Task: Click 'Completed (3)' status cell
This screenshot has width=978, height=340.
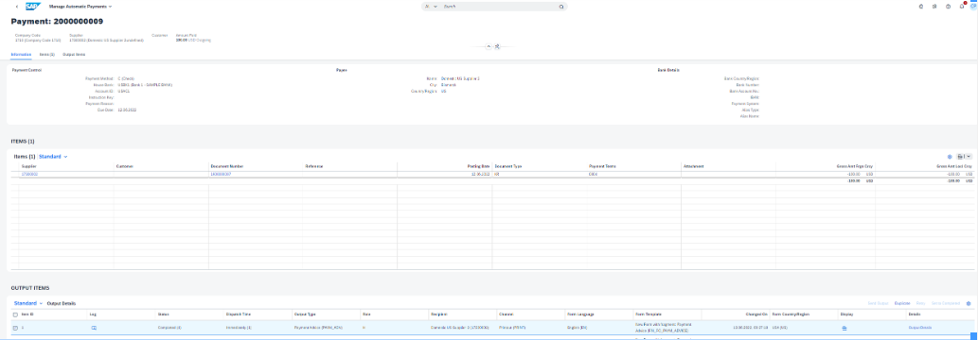Action: [x=169, y=328]
